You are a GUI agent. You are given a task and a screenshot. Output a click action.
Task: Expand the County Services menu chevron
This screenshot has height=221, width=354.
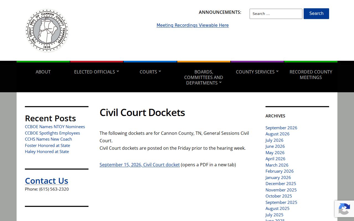[277, 71]
